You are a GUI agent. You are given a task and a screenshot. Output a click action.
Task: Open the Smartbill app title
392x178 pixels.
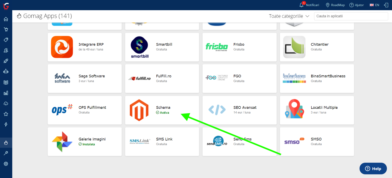(164, 44)
